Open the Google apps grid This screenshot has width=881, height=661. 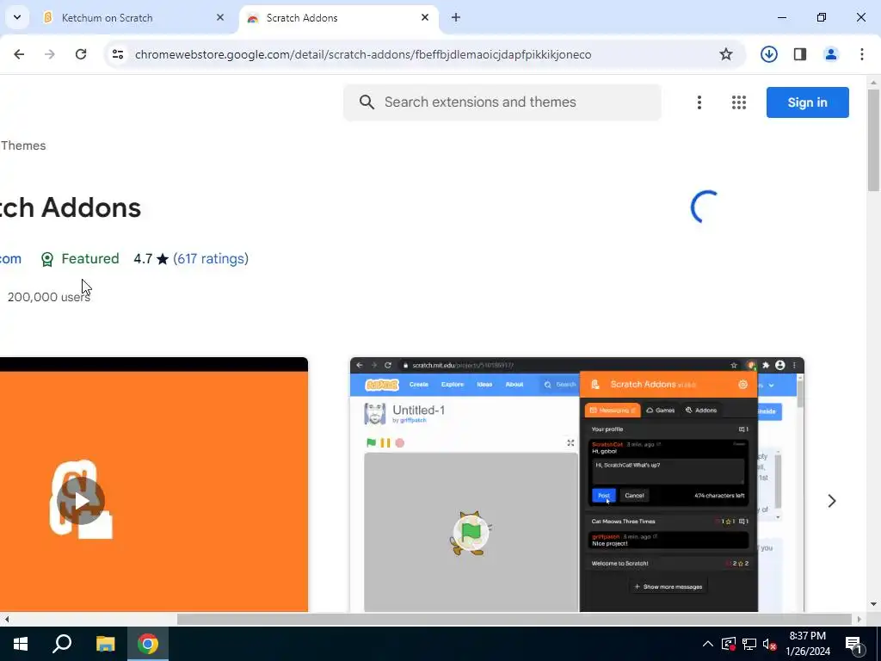point(739,102)
